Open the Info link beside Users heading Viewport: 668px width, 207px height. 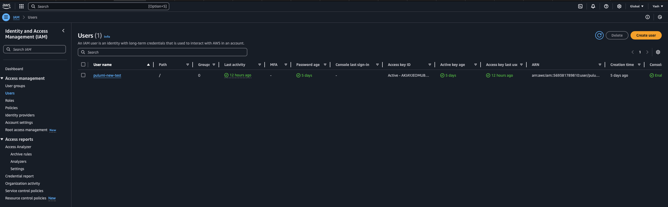107,37
